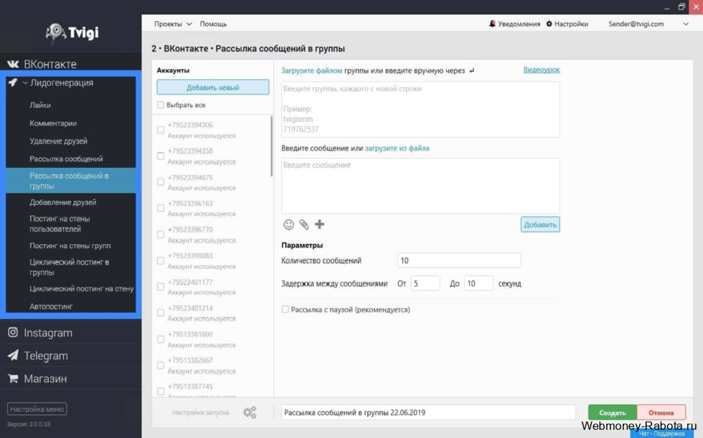Check account +79523394358

161,156
